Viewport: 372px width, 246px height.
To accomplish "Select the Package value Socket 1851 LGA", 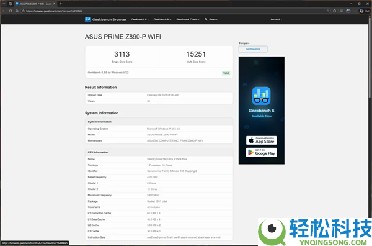I will [157, 201].
